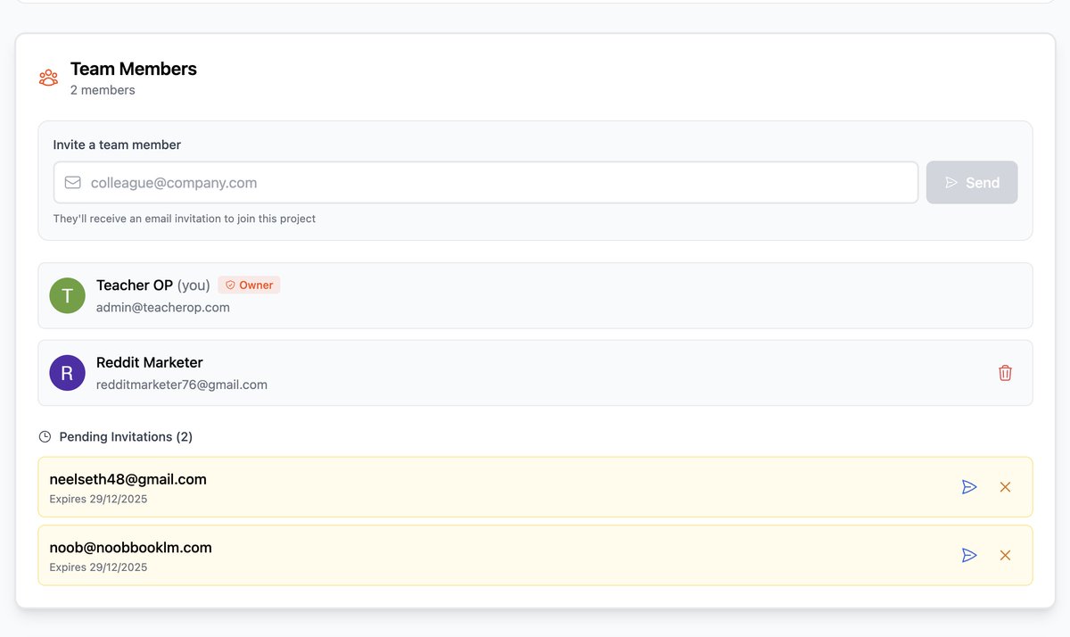1070x637 pixels.
Task: Click the neelseth48@gmail.com email text
Action: tap(128, 479)
